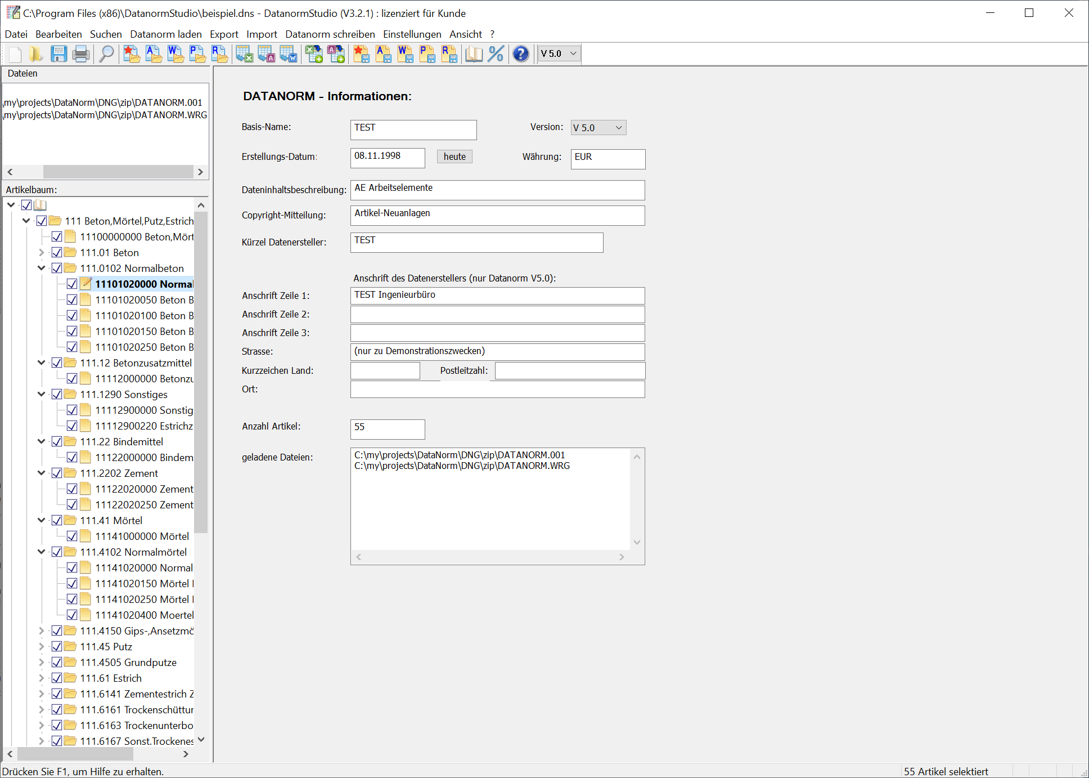The height and width of the screenshot is (778, 1089).
Task: Open search with magnifying glass icon
Action: pos(106,54)
